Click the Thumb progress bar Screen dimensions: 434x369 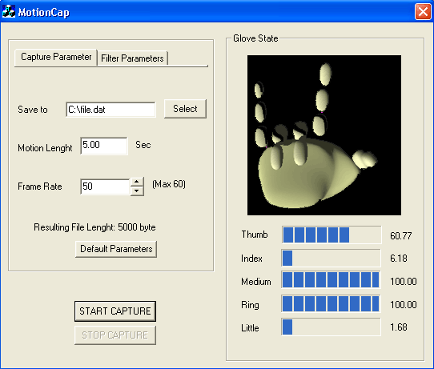tap(332, 235)
